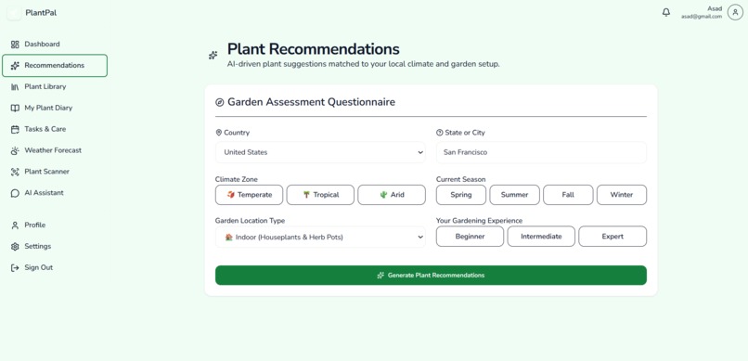
Task: Open the Country dropdown showing United States
Action: click(x=320, y=152)
